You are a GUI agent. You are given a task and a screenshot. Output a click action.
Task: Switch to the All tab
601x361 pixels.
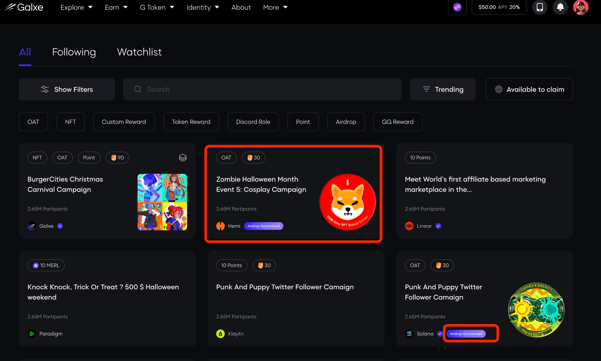point(25,52)
